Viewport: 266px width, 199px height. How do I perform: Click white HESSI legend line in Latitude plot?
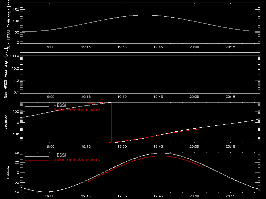(37, 156)
